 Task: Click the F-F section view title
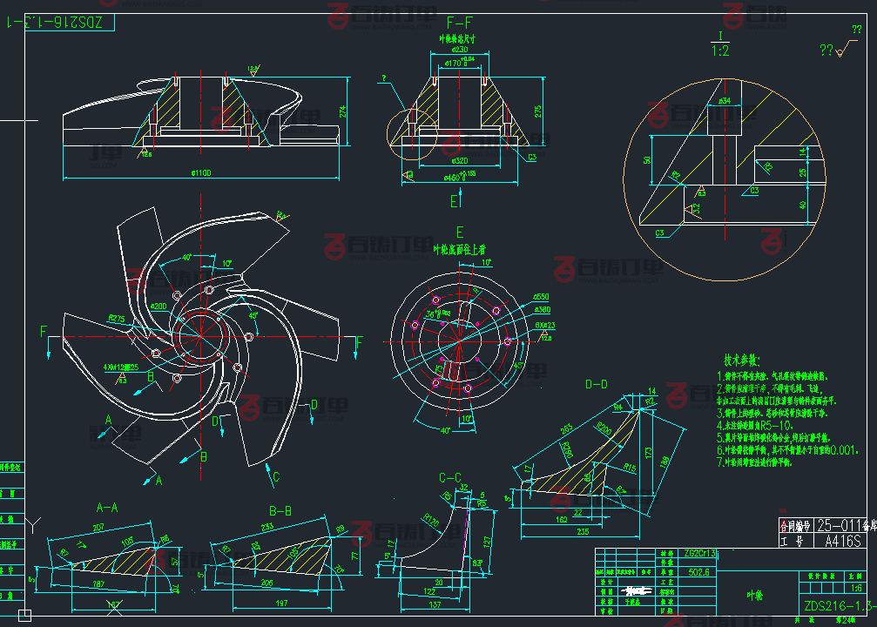[x=459, y=22]
